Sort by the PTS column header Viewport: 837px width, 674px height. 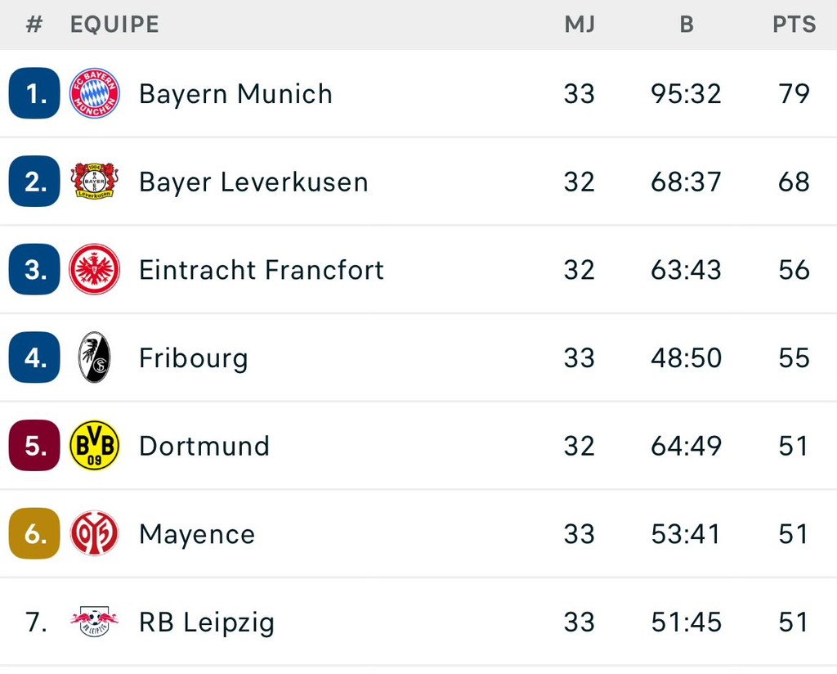click(x=794, y=25)
